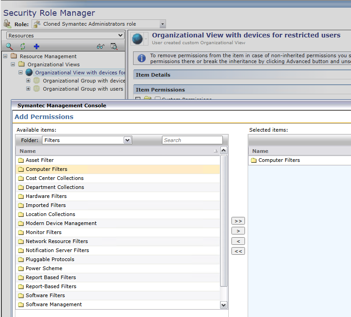Collapse the Organizational Views node

(x=13, y=64)
